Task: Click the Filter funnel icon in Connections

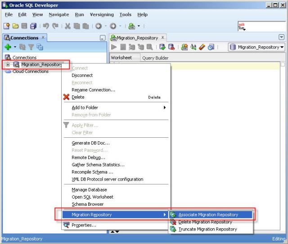Action: [x=31, y=47]
